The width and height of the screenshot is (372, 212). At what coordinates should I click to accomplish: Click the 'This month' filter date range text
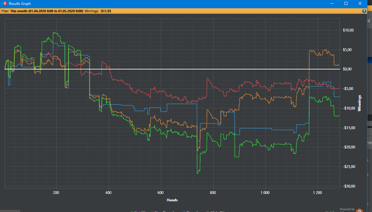point(47,11)
